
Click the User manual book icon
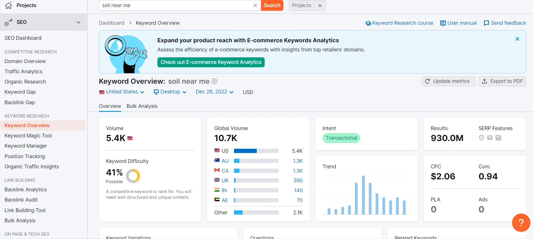coord(443,23)
